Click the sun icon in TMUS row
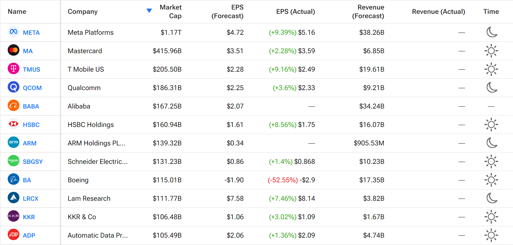513x245 pixels. (491, 69)
